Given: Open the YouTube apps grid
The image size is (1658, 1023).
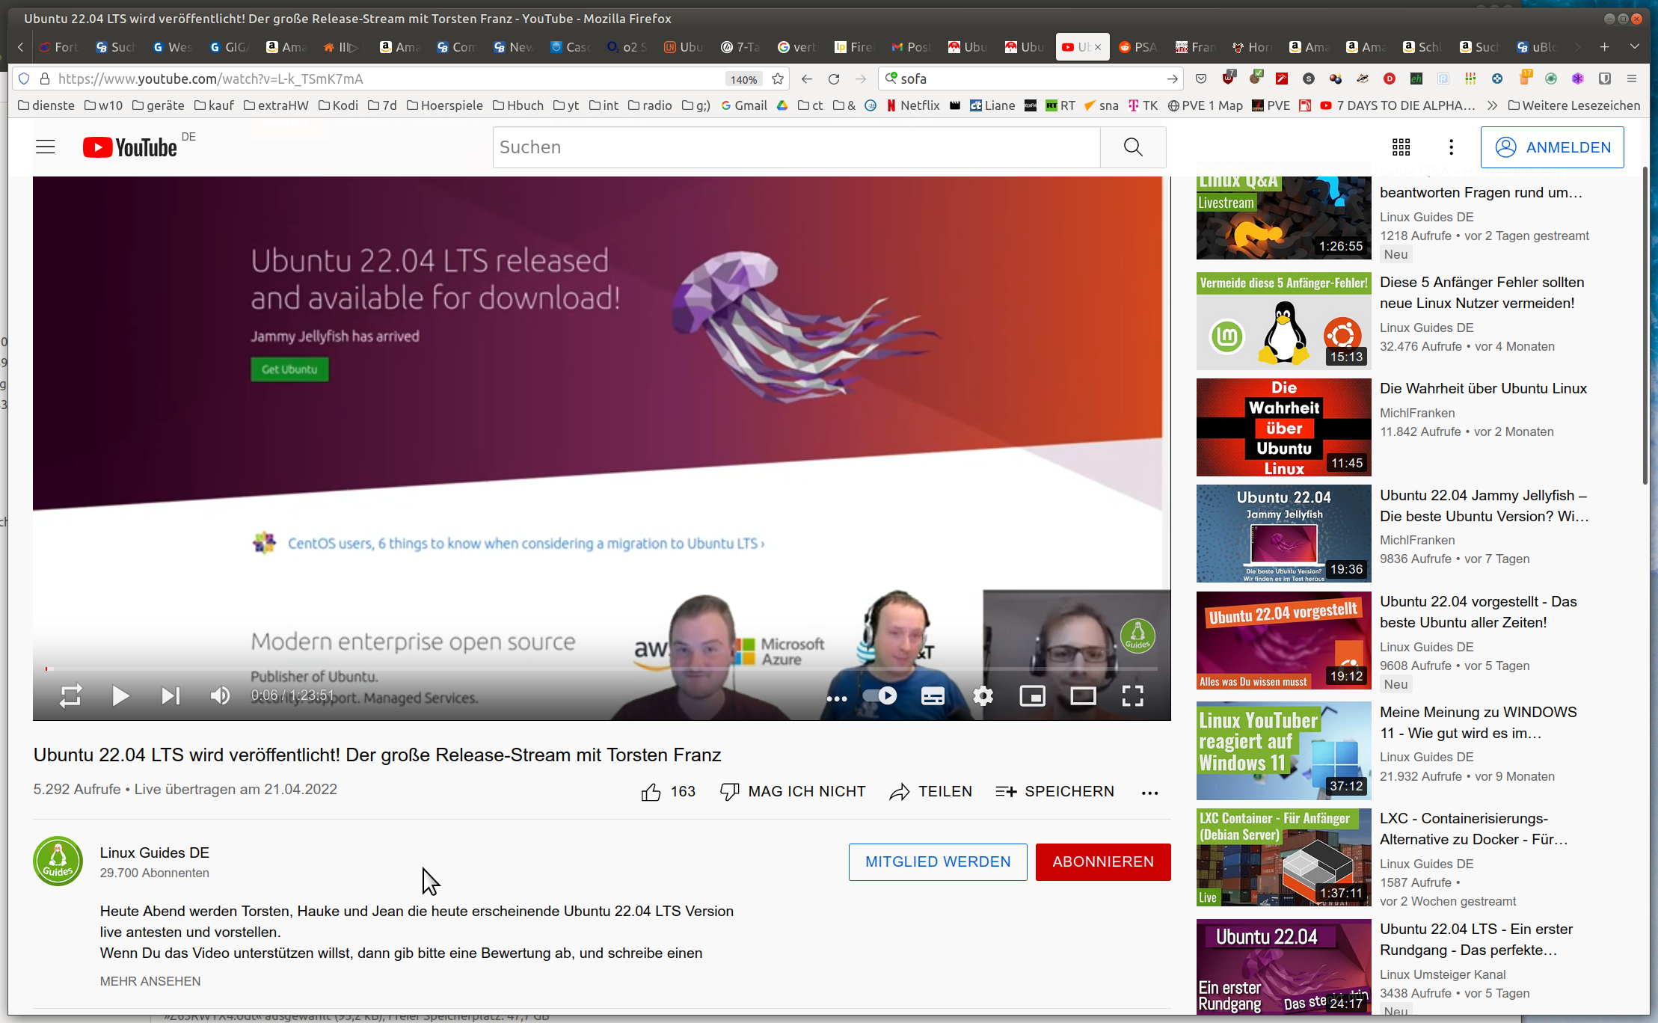Looking at the screenshot, I should (1401, 147).
